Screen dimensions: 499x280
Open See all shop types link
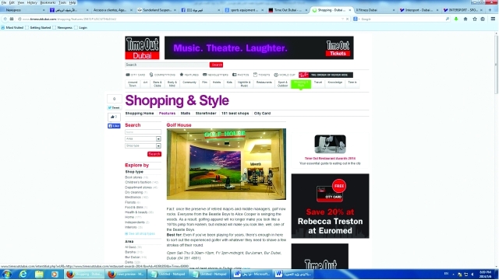coord(140,233)
